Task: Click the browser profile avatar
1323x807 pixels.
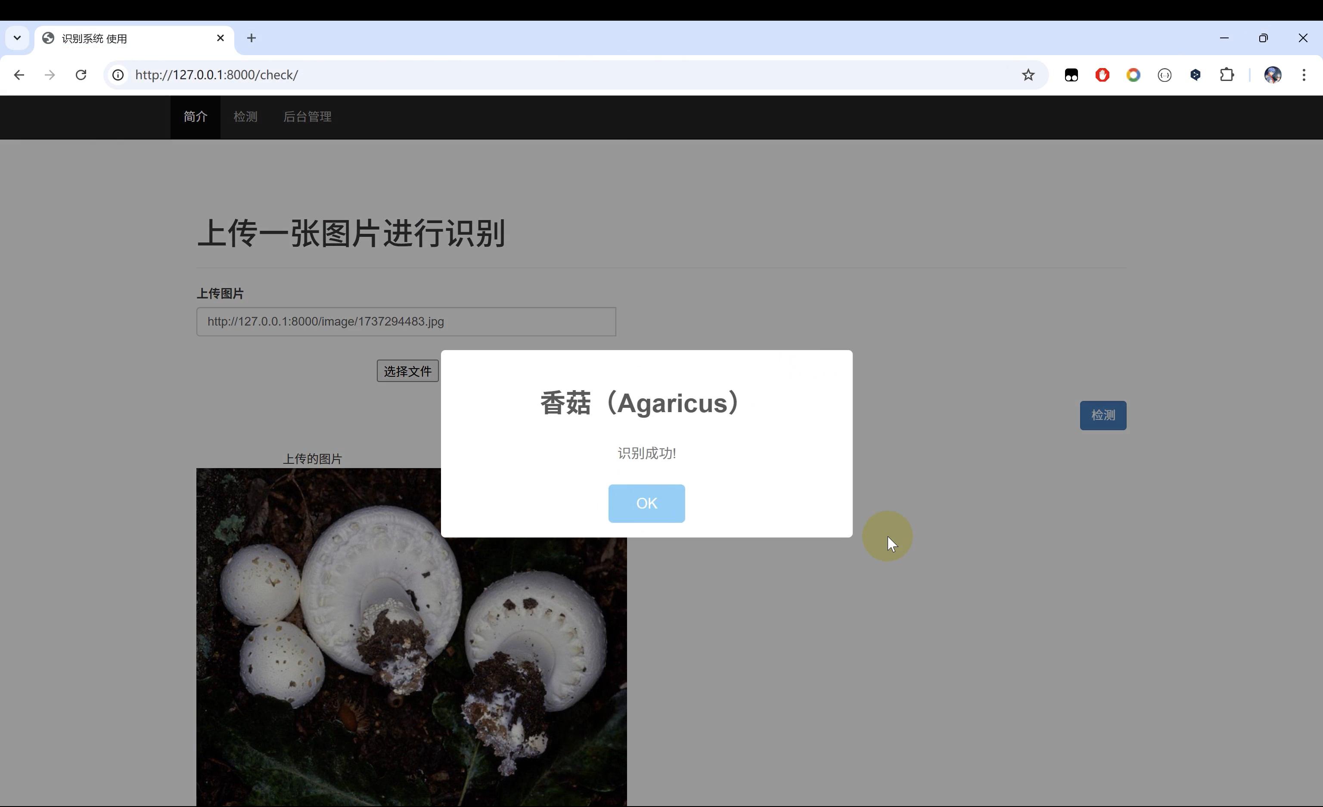Action: coord(1273,74)
